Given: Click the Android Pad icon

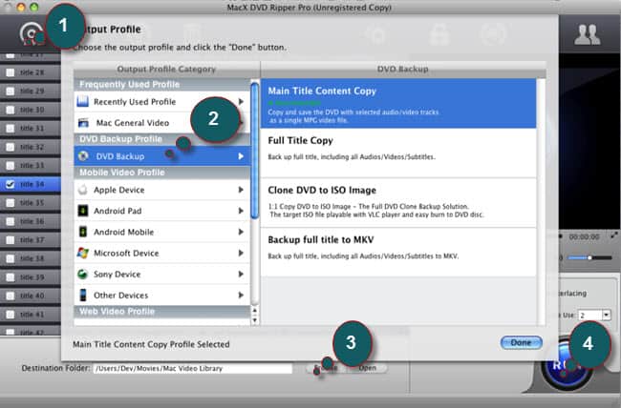Looking at the screenshot, I should click(83, 211).
